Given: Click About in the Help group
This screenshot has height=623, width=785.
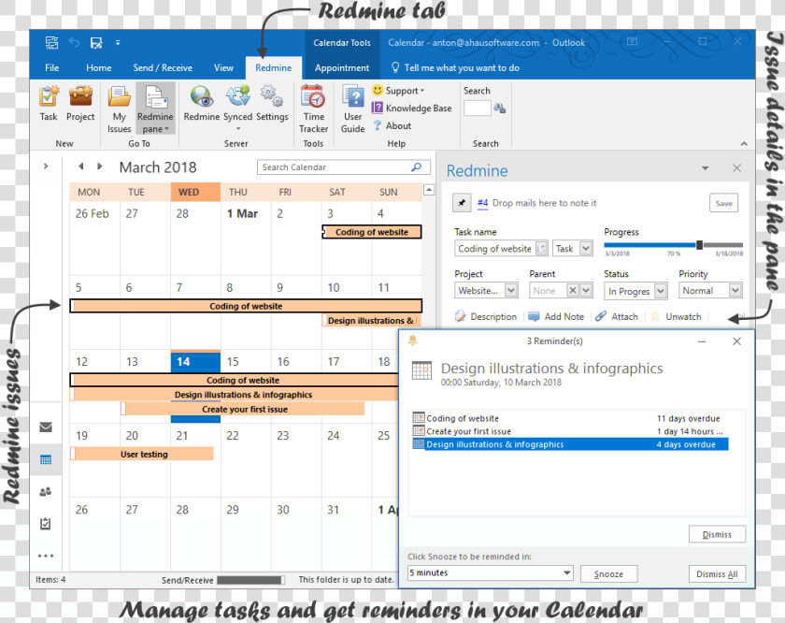Looking at the screenshot, I should point(392,125).
